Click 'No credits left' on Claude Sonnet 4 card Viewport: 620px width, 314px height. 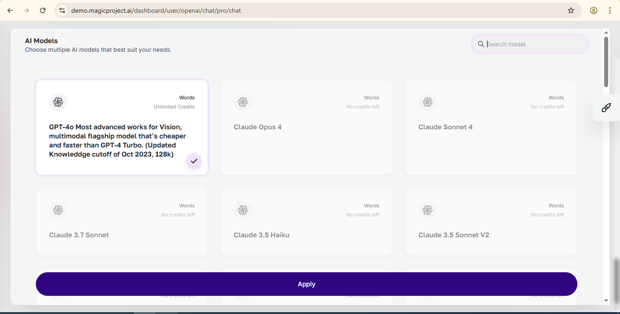(x=547, y=107)
